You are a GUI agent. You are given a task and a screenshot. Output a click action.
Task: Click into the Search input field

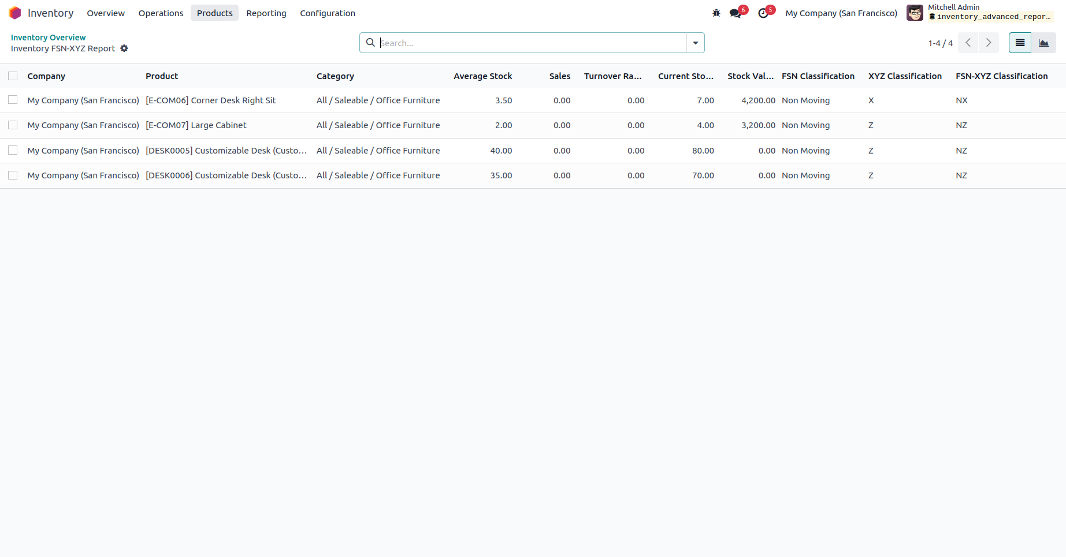(x=532, y=43)
